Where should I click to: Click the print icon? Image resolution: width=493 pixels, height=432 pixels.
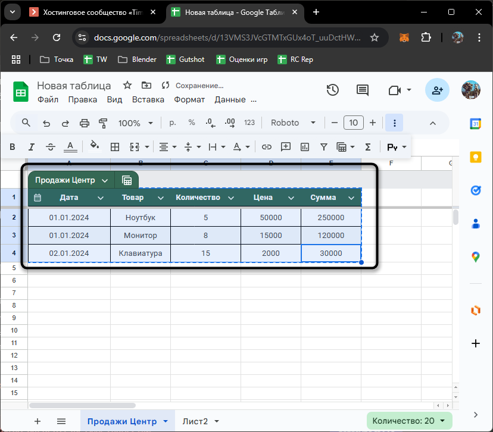click(x=85, y=123)
